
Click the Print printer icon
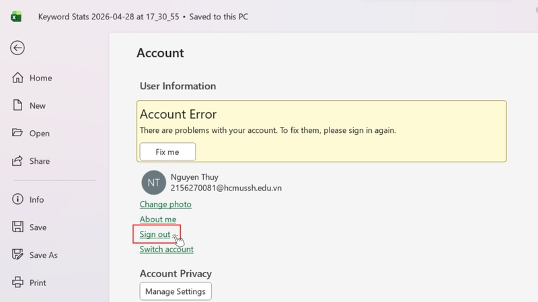pos(17,282)
